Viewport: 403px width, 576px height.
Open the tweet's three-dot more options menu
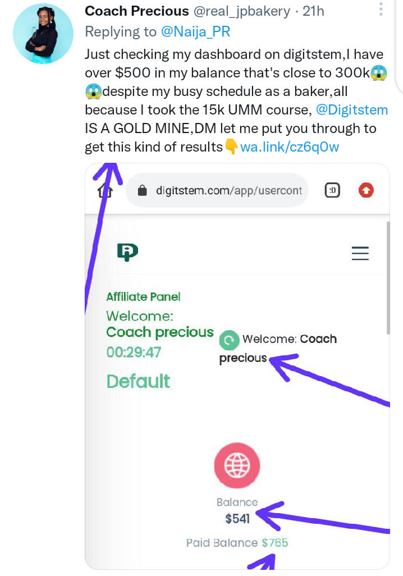381,9
